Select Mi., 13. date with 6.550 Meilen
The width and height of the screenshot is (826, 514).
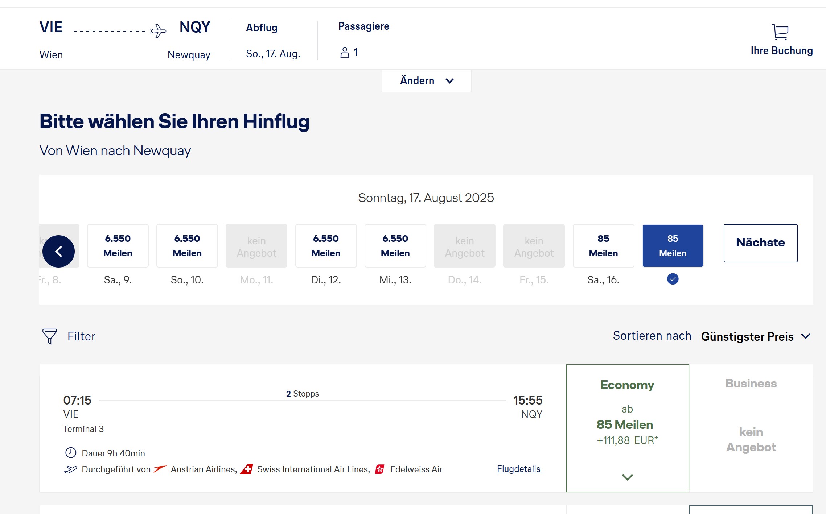(395, 246)
